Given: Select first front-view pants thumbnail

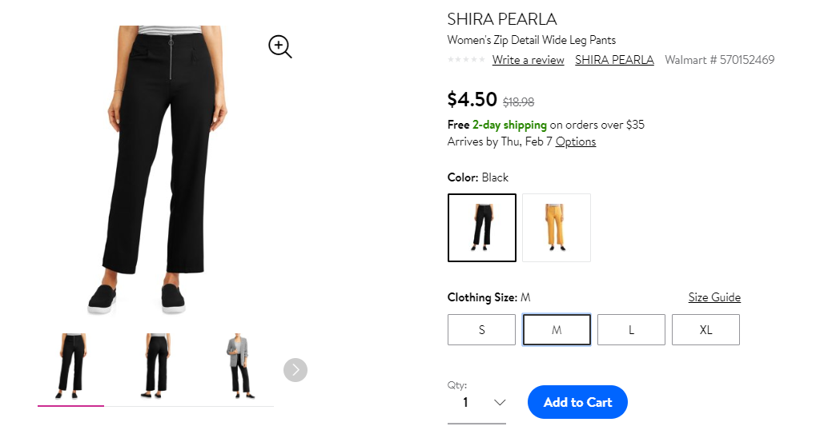Looking at the screenshot, I should click(x=70, y=366).
